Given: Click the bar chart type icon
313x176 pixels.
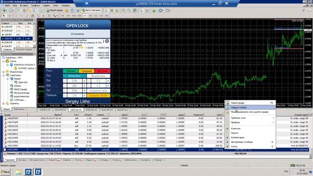Looking at the screenshot, I should point(106,10).
